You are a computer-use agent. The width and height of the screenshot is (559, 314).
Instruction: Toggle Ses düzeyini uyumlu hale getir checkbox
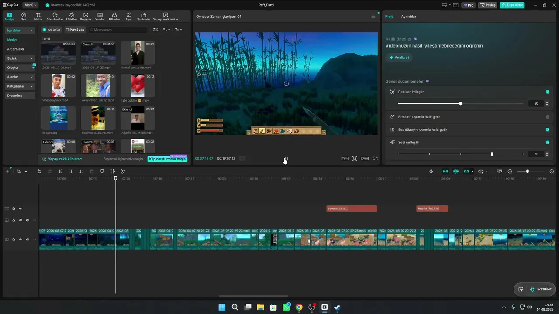548,130
